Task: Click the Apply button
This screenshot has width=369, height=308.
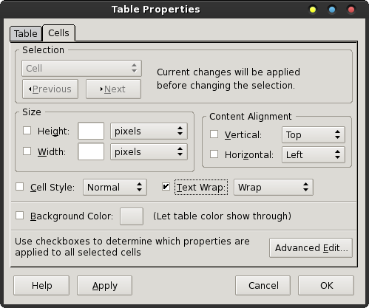Action: 104,285
